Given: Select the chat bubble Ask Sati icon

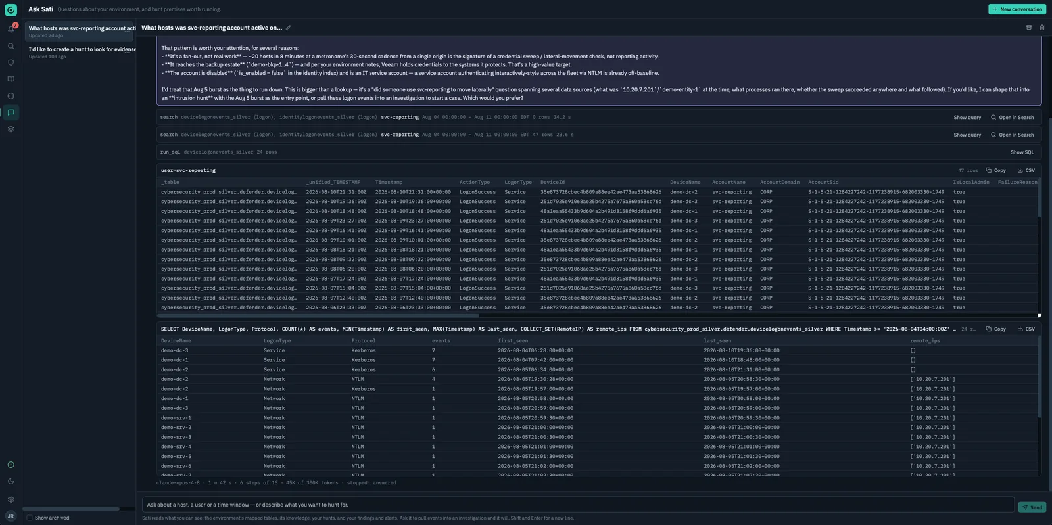Looking at the screenshot, I should [11, 112].
